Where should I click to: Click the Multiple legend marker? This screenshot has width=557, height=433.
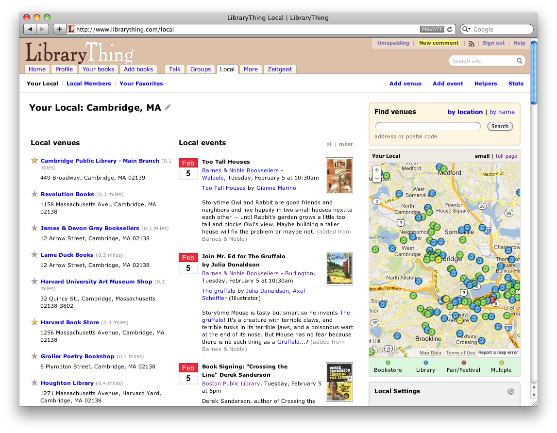click(x=501, y=363)
